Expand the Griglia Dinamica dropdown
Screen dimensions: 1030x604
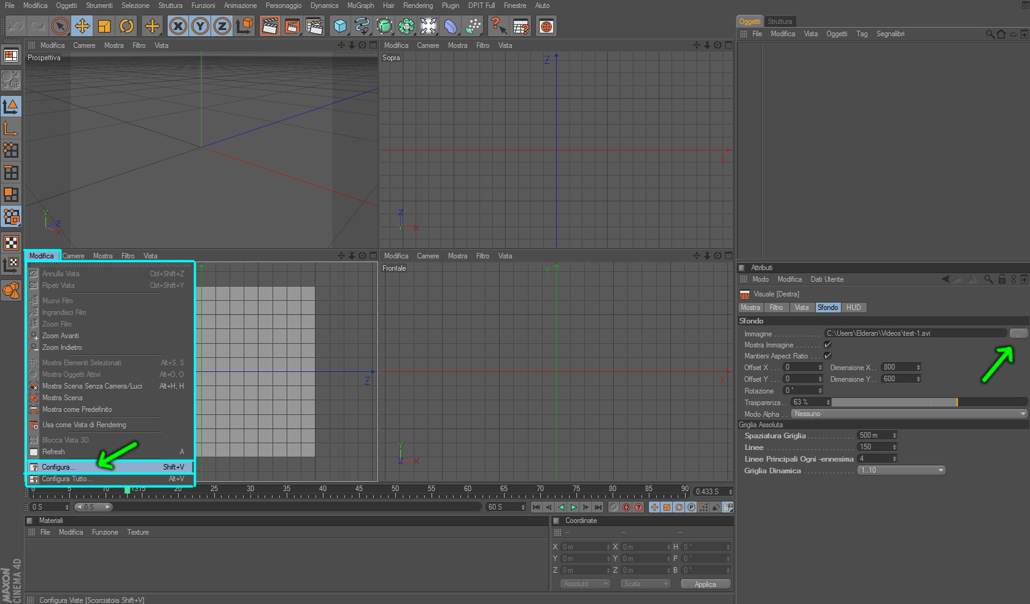901,470
